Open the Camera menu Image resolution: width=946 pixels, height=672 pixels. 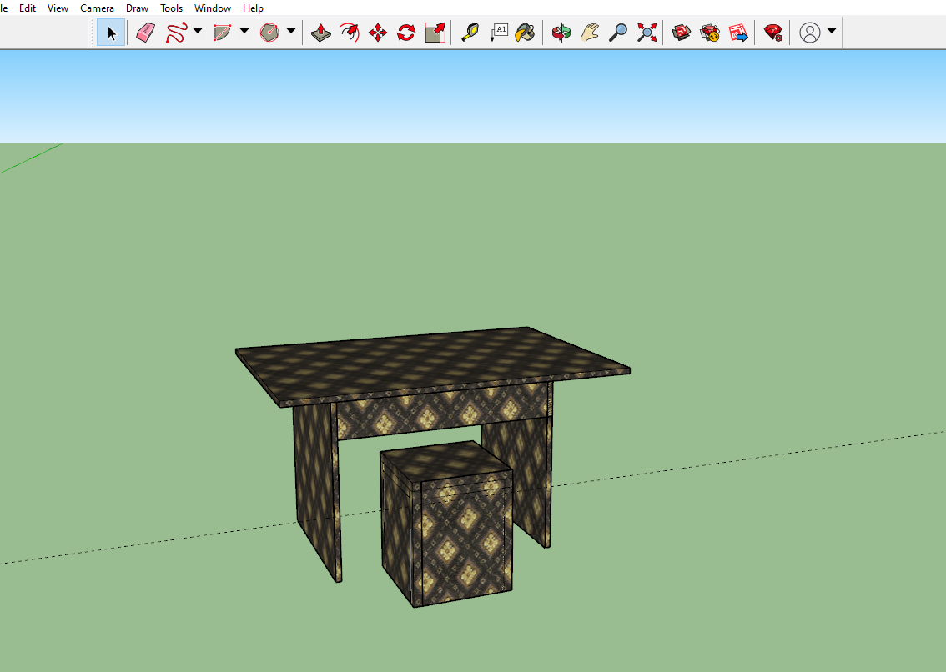[97, 8]
